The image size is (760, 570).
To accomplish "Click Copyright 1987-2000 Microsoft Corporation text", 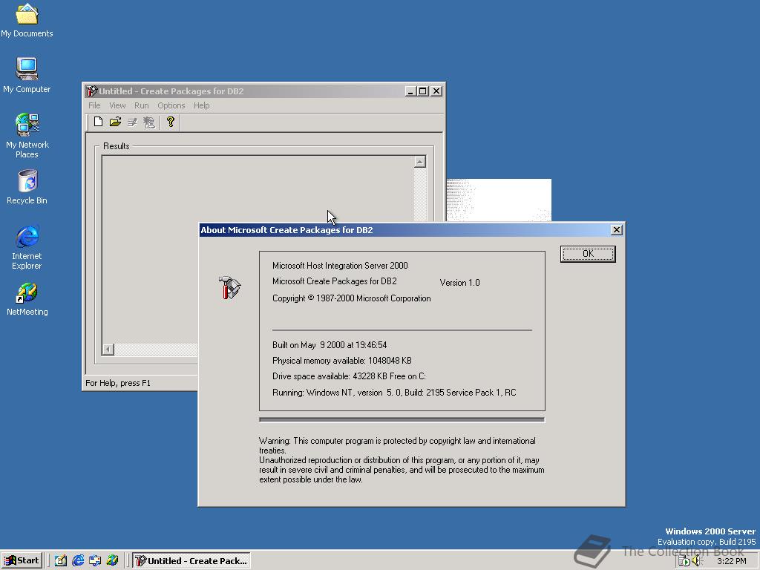I will tap(351, 298).
